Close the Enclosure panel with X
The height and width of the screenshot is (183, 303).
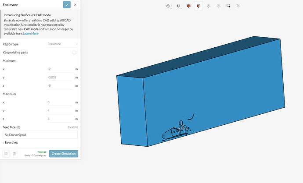(x=75, y=5)
